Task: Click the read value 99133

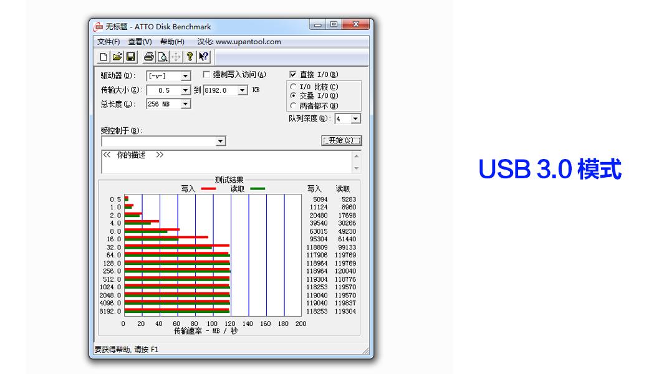Action: tap(347, 247)
